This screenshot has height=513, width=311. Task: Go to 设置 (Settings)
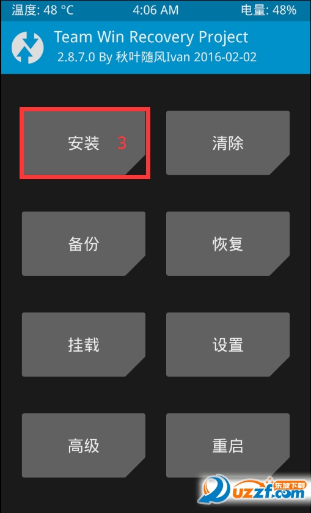pos(228,344)
